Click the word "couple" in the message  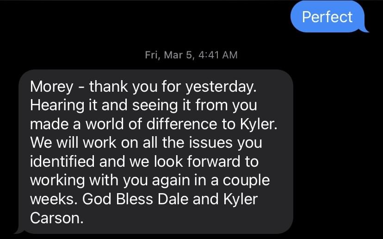[246, 180]
